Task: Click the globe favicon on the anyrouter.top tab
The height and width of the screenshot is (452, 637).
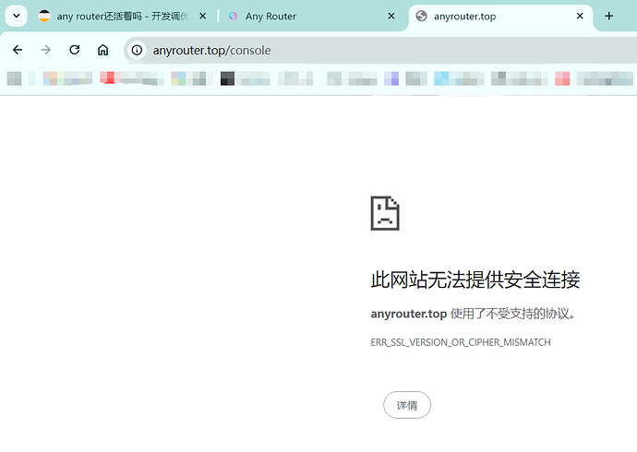Action: [x=422, y=17]
